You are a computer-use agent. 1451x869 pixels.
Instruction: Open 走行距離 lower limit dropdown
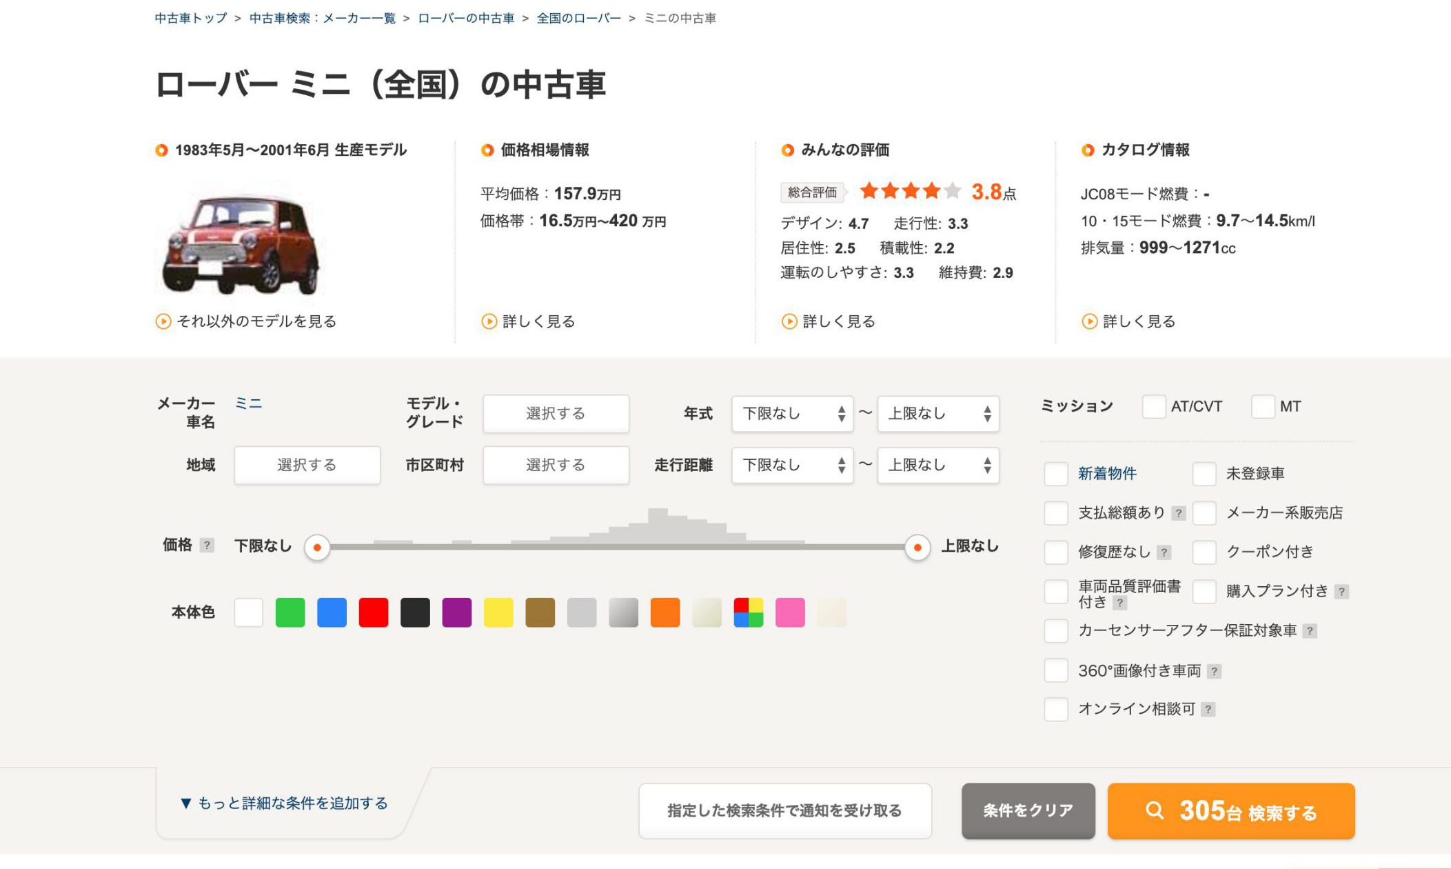(x=793, y=466)
